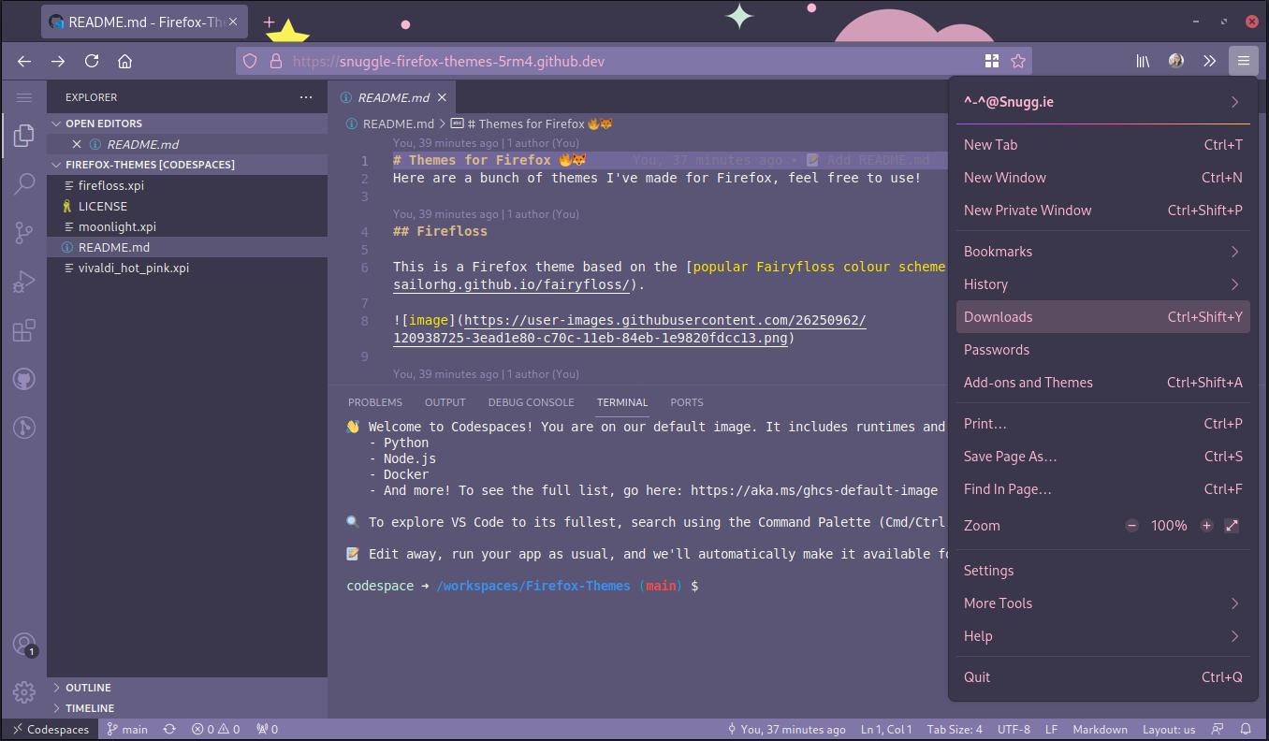
Task: Open vivaldi_hot_pink.xpi file
Action: [x=187, y=268]
